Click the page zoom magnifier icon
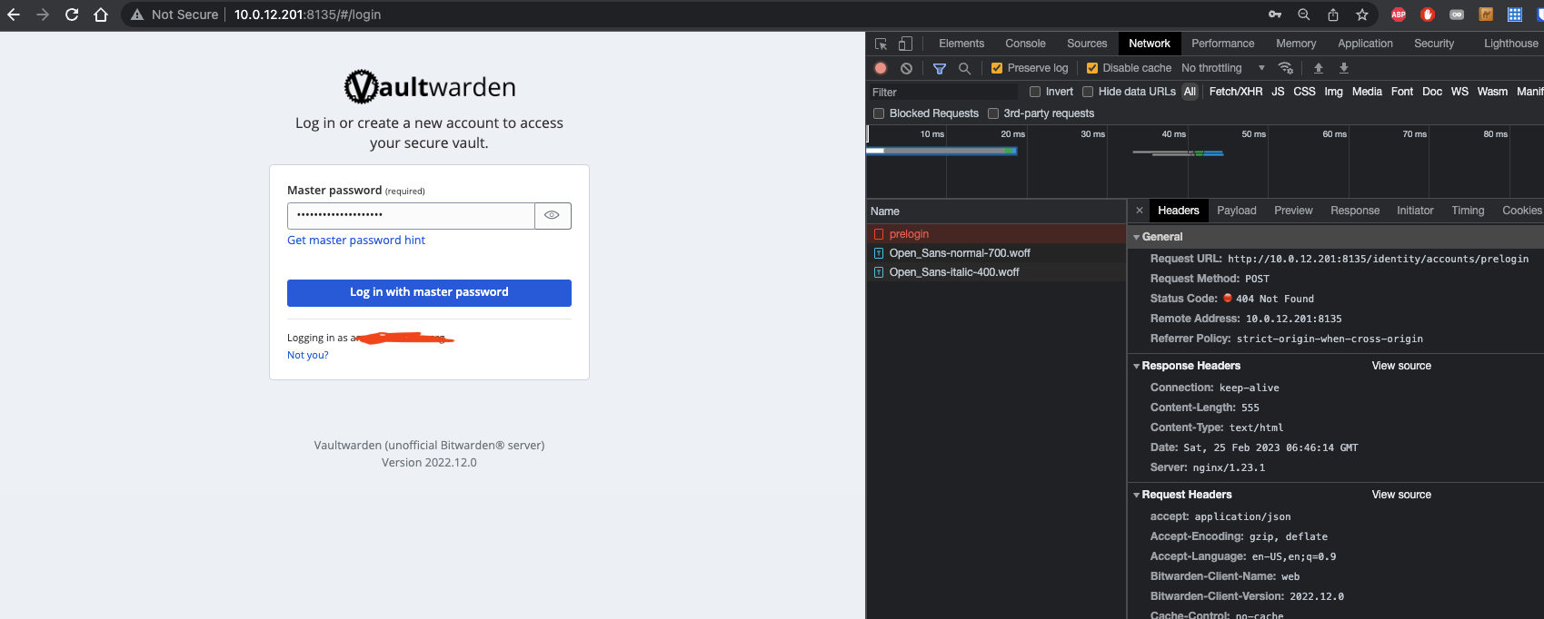 [x=1304, y=15]
